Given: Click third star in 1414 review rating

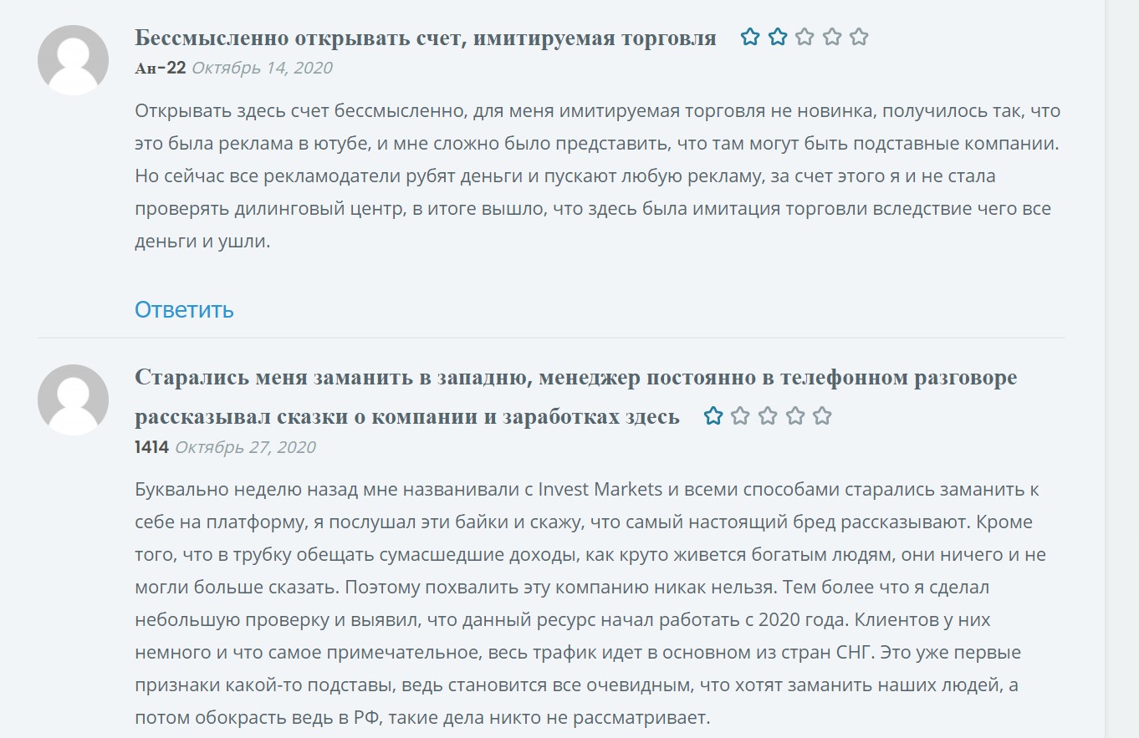Looking at the screenshot, I should [768, 416].
